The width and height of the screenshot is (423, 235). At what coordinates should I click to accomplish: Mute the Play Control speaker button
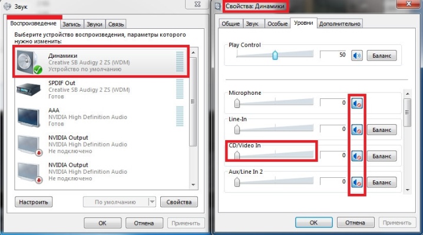pyautogui.click(x=356, y=55)
